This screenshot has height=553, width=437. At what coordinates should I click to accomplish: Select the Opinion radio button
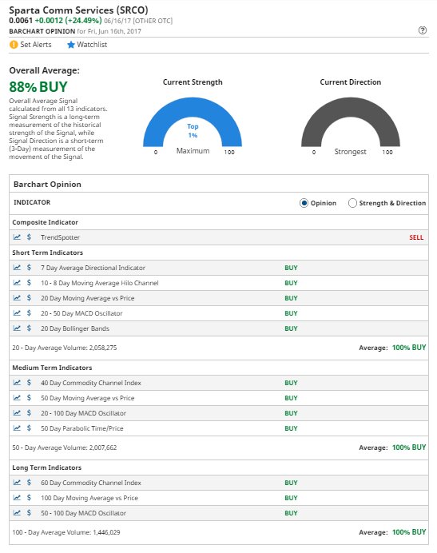(x=304, y=203)
